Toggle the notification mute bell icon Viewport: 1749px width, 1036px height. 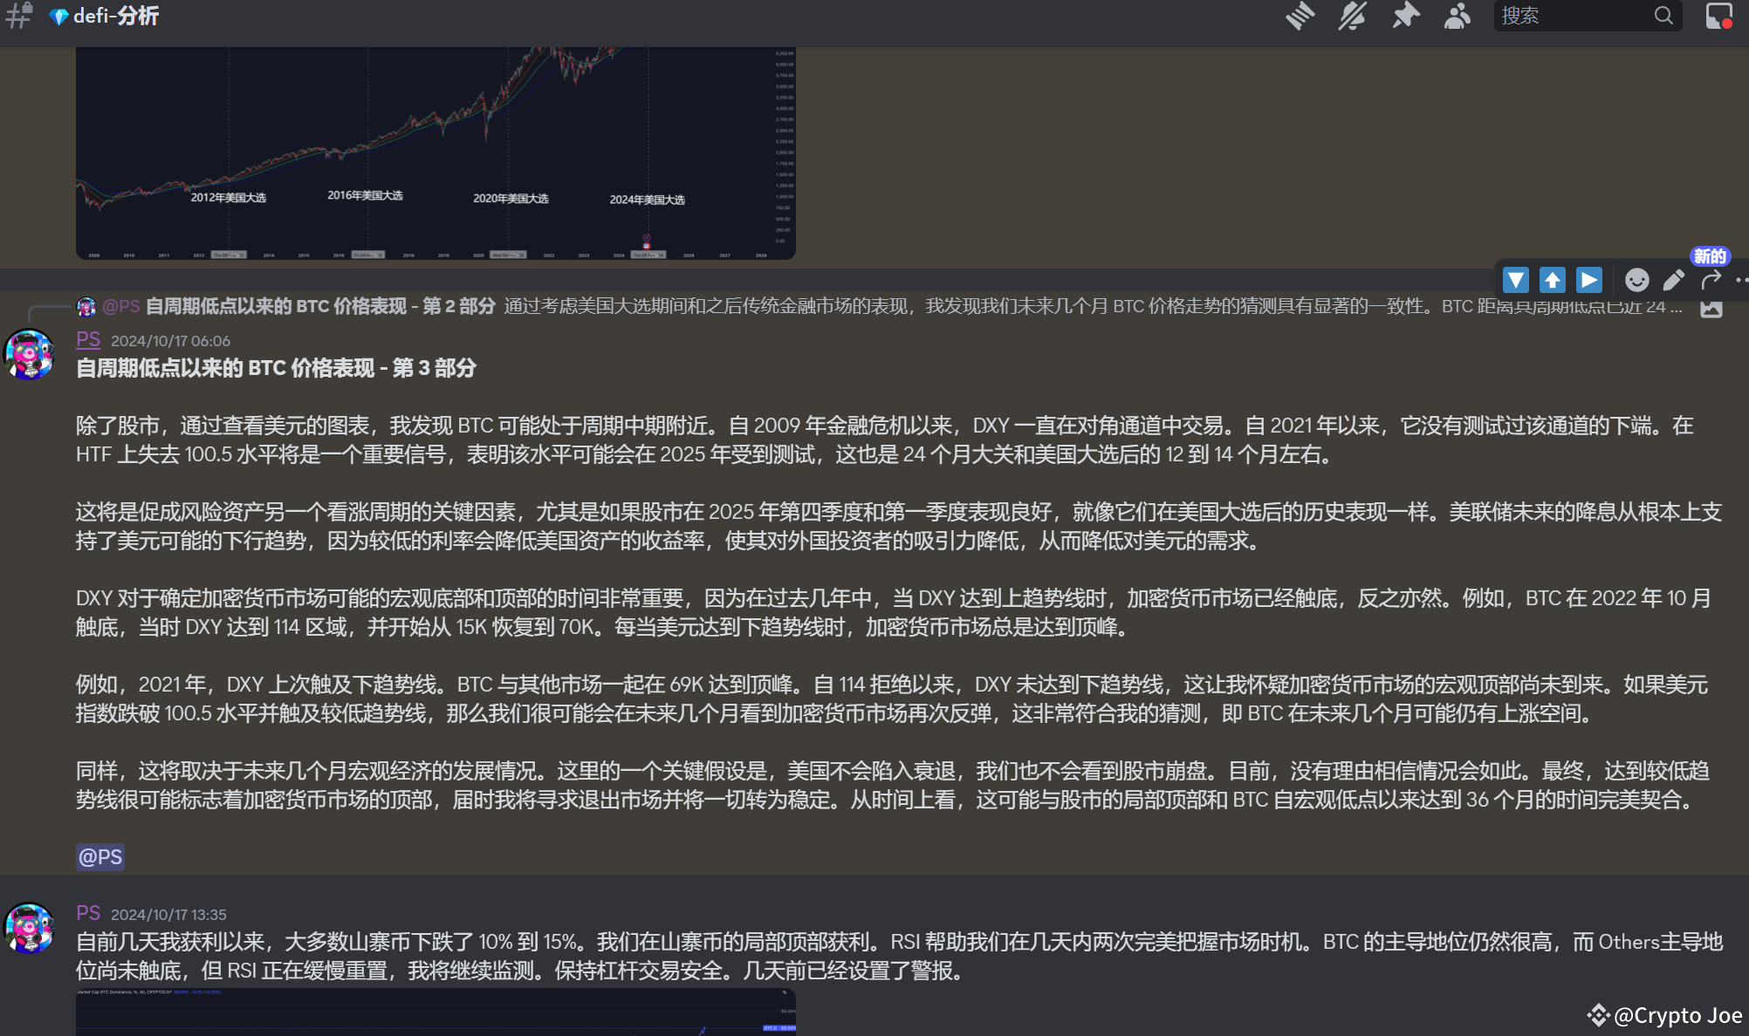pos(1352,16)
